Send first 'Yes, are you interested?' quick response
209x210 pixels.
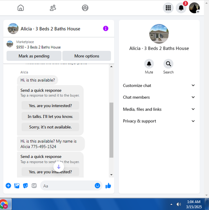pos(50,105)
